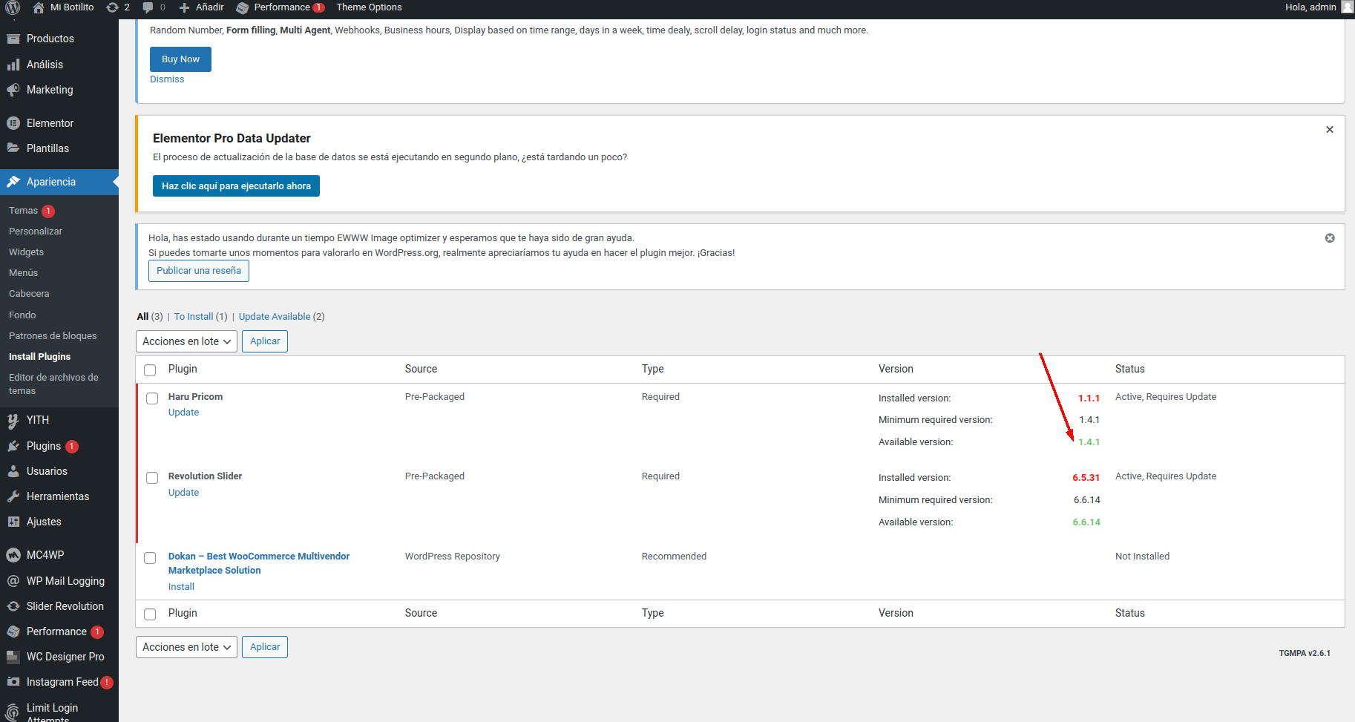The height and width of the screenshot is (722, 1355).
Task: Open the sidebar Performance cube icon
Action: tap(13, 631)
